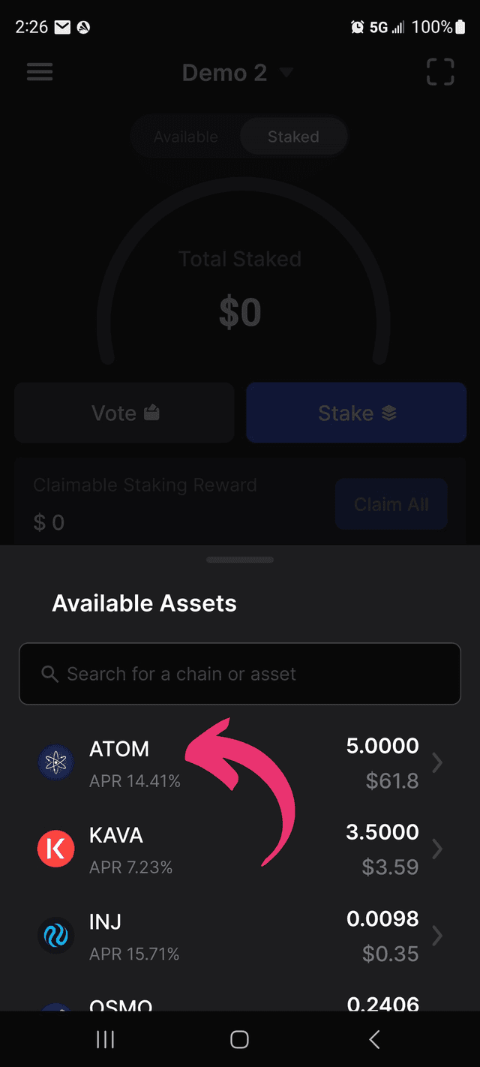The image size is (480, 1067).
Task: Tap the chain or asset search field
Action: tap(240, 673)
